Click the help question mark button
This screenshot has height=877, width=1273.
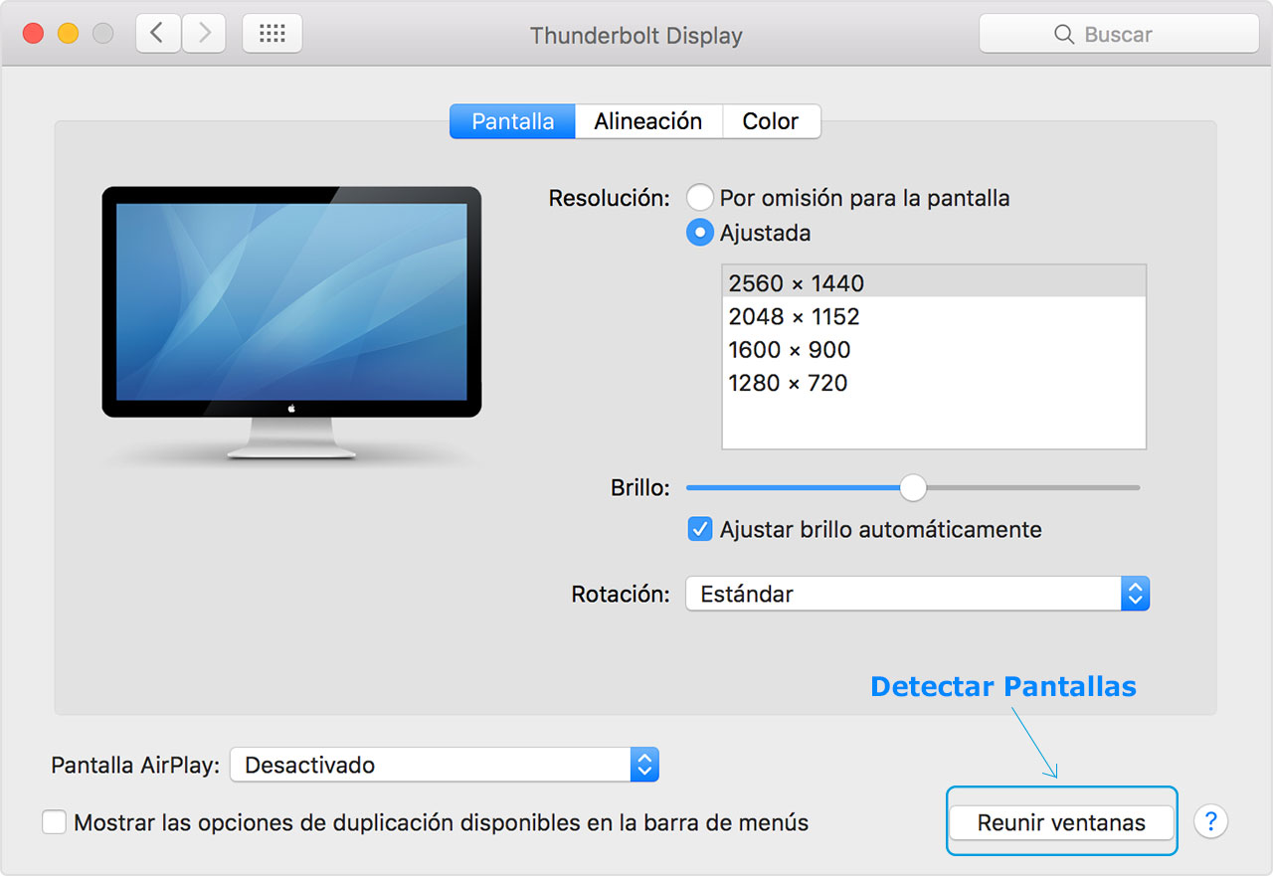[x=1210, y=821]
